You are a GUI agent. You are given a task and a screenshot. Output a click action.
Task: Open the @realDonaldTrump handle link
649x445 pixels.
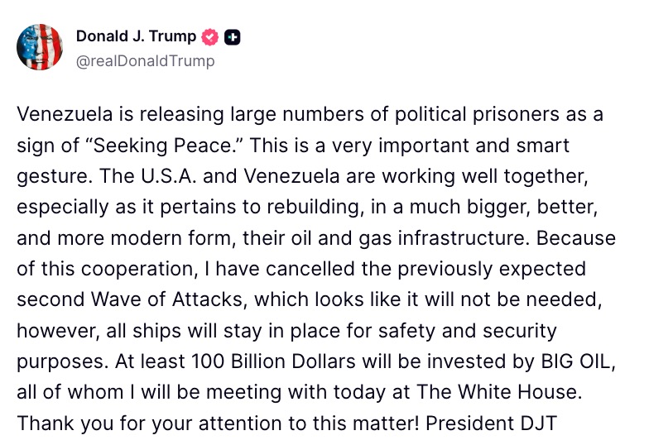point(145,61)
